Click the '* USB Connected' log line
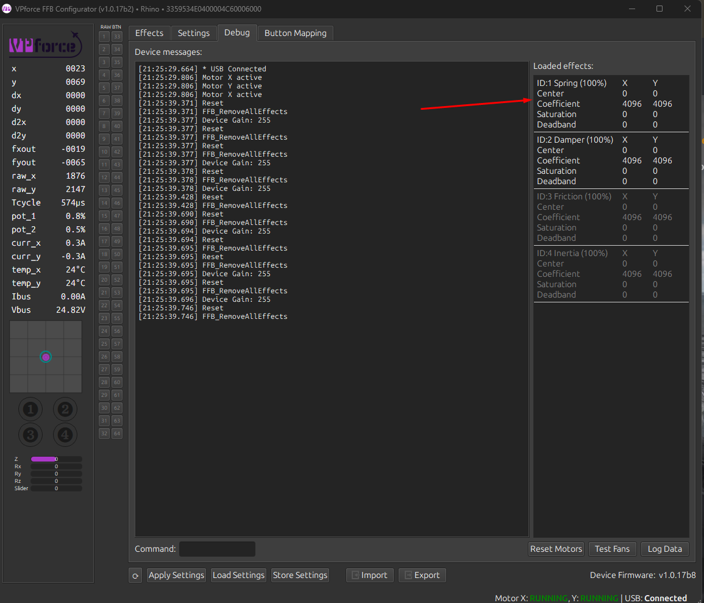This screenshot has height=603, width=704. click(x=202, y=69)
